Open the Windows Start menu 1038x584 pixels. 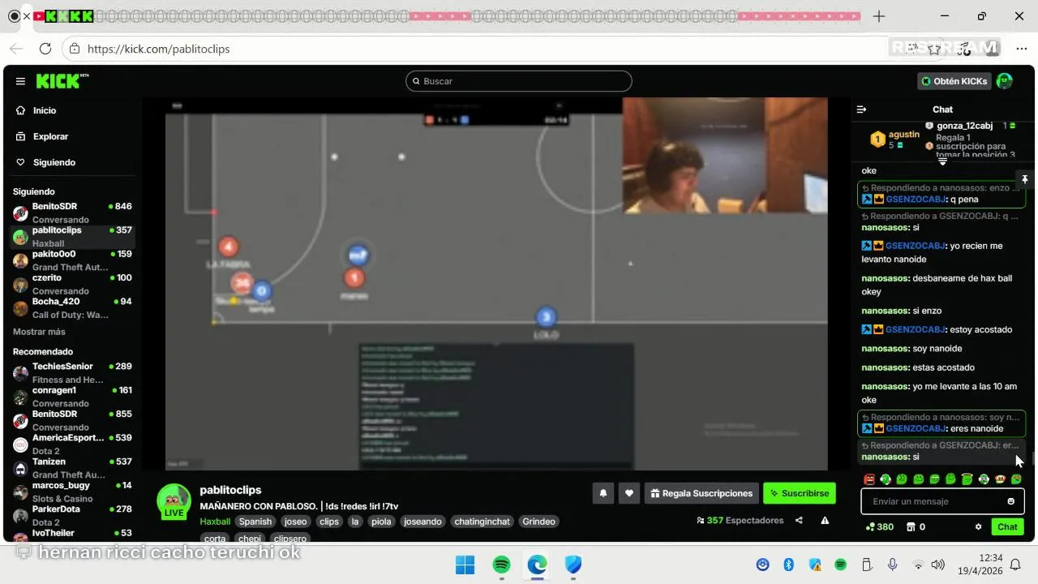(465, 565)
